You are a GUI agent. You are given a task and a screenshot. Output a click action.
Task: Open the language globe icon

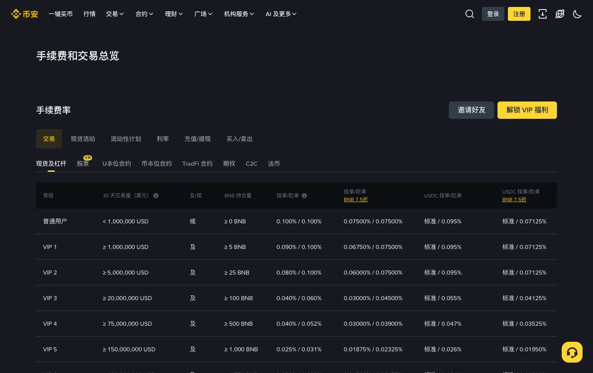coord(560,14)
